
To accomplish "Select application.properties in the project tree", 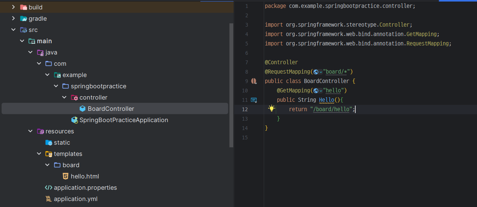I will pos(85,187).
